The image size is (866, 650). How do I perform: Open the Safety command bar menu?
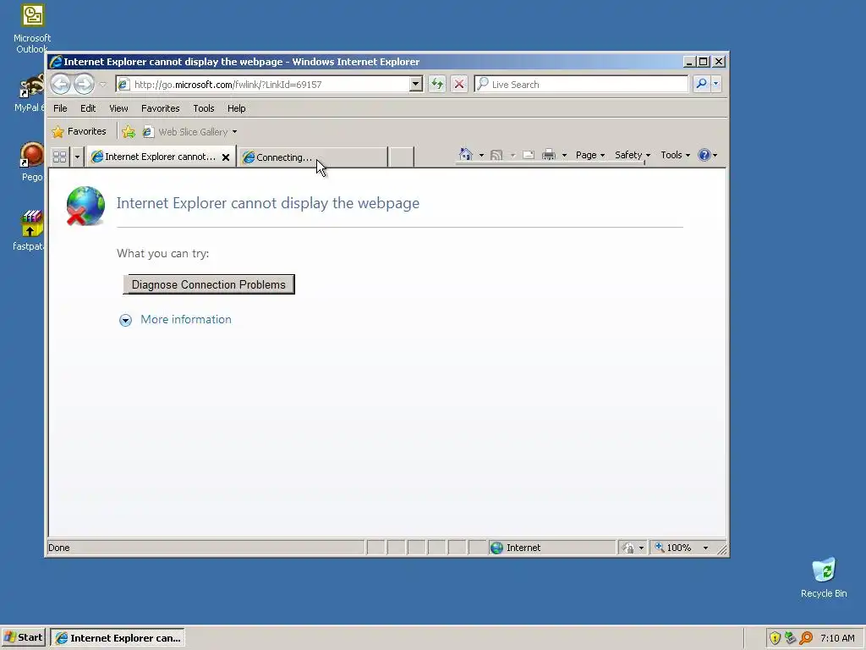coord(633,156)
